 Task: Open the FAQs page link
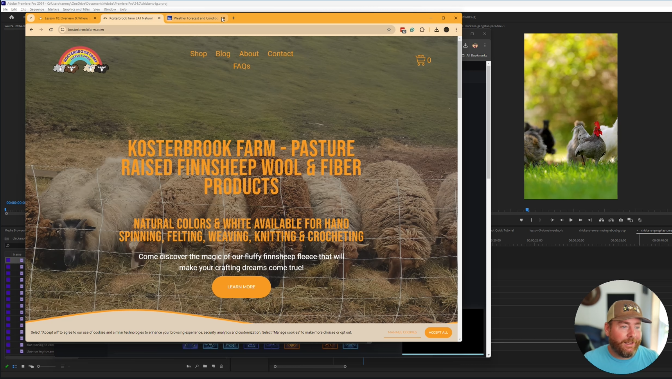click(242, 66)
